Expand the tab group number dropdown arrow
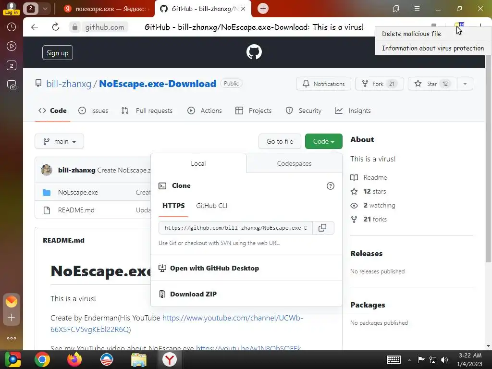The width and height of the screenshot is (492, 369). pos(45,9)
